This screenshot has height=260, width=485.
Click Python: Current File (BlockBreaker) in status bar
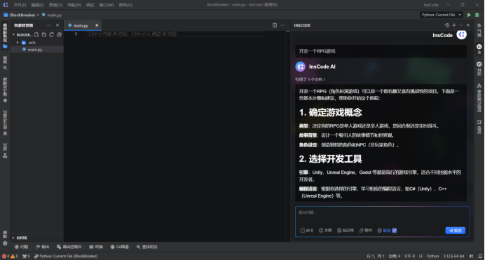tap(66, 256)
